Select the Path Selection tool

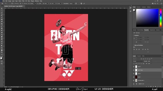[x=2, y=45]
